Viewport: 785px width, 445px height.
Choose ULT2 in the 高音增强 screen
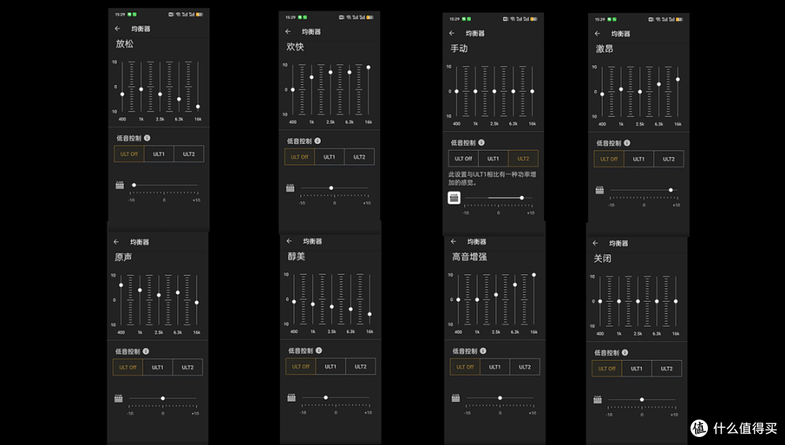coord(525,367)
